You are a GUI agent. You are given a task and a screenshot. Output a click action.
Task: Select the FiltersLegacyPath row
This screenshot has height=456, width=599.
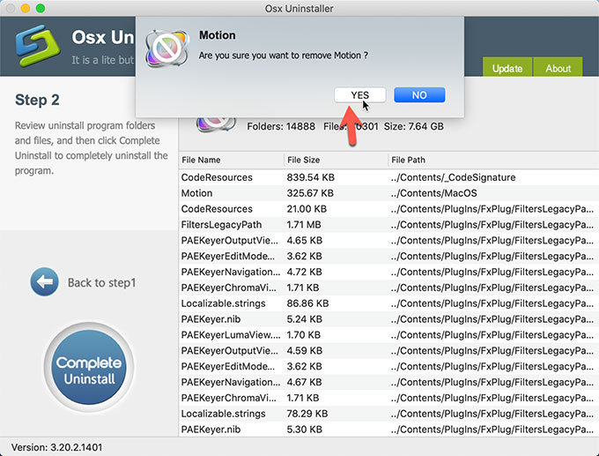coord(388,225)
